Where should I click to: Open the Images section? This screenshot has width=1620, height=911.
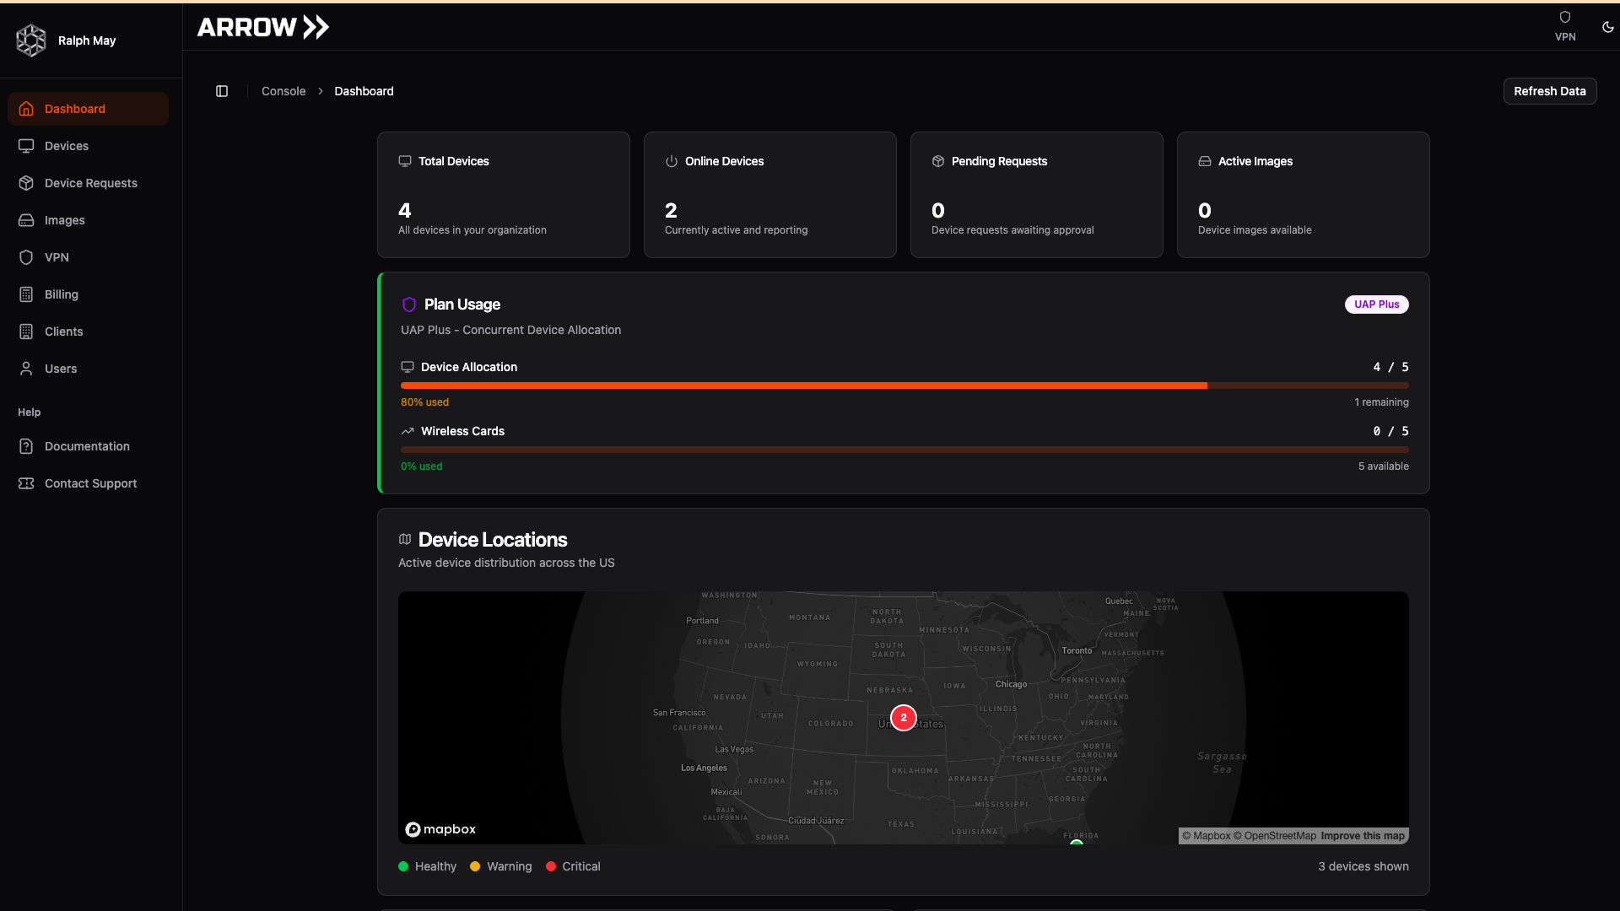63,219
